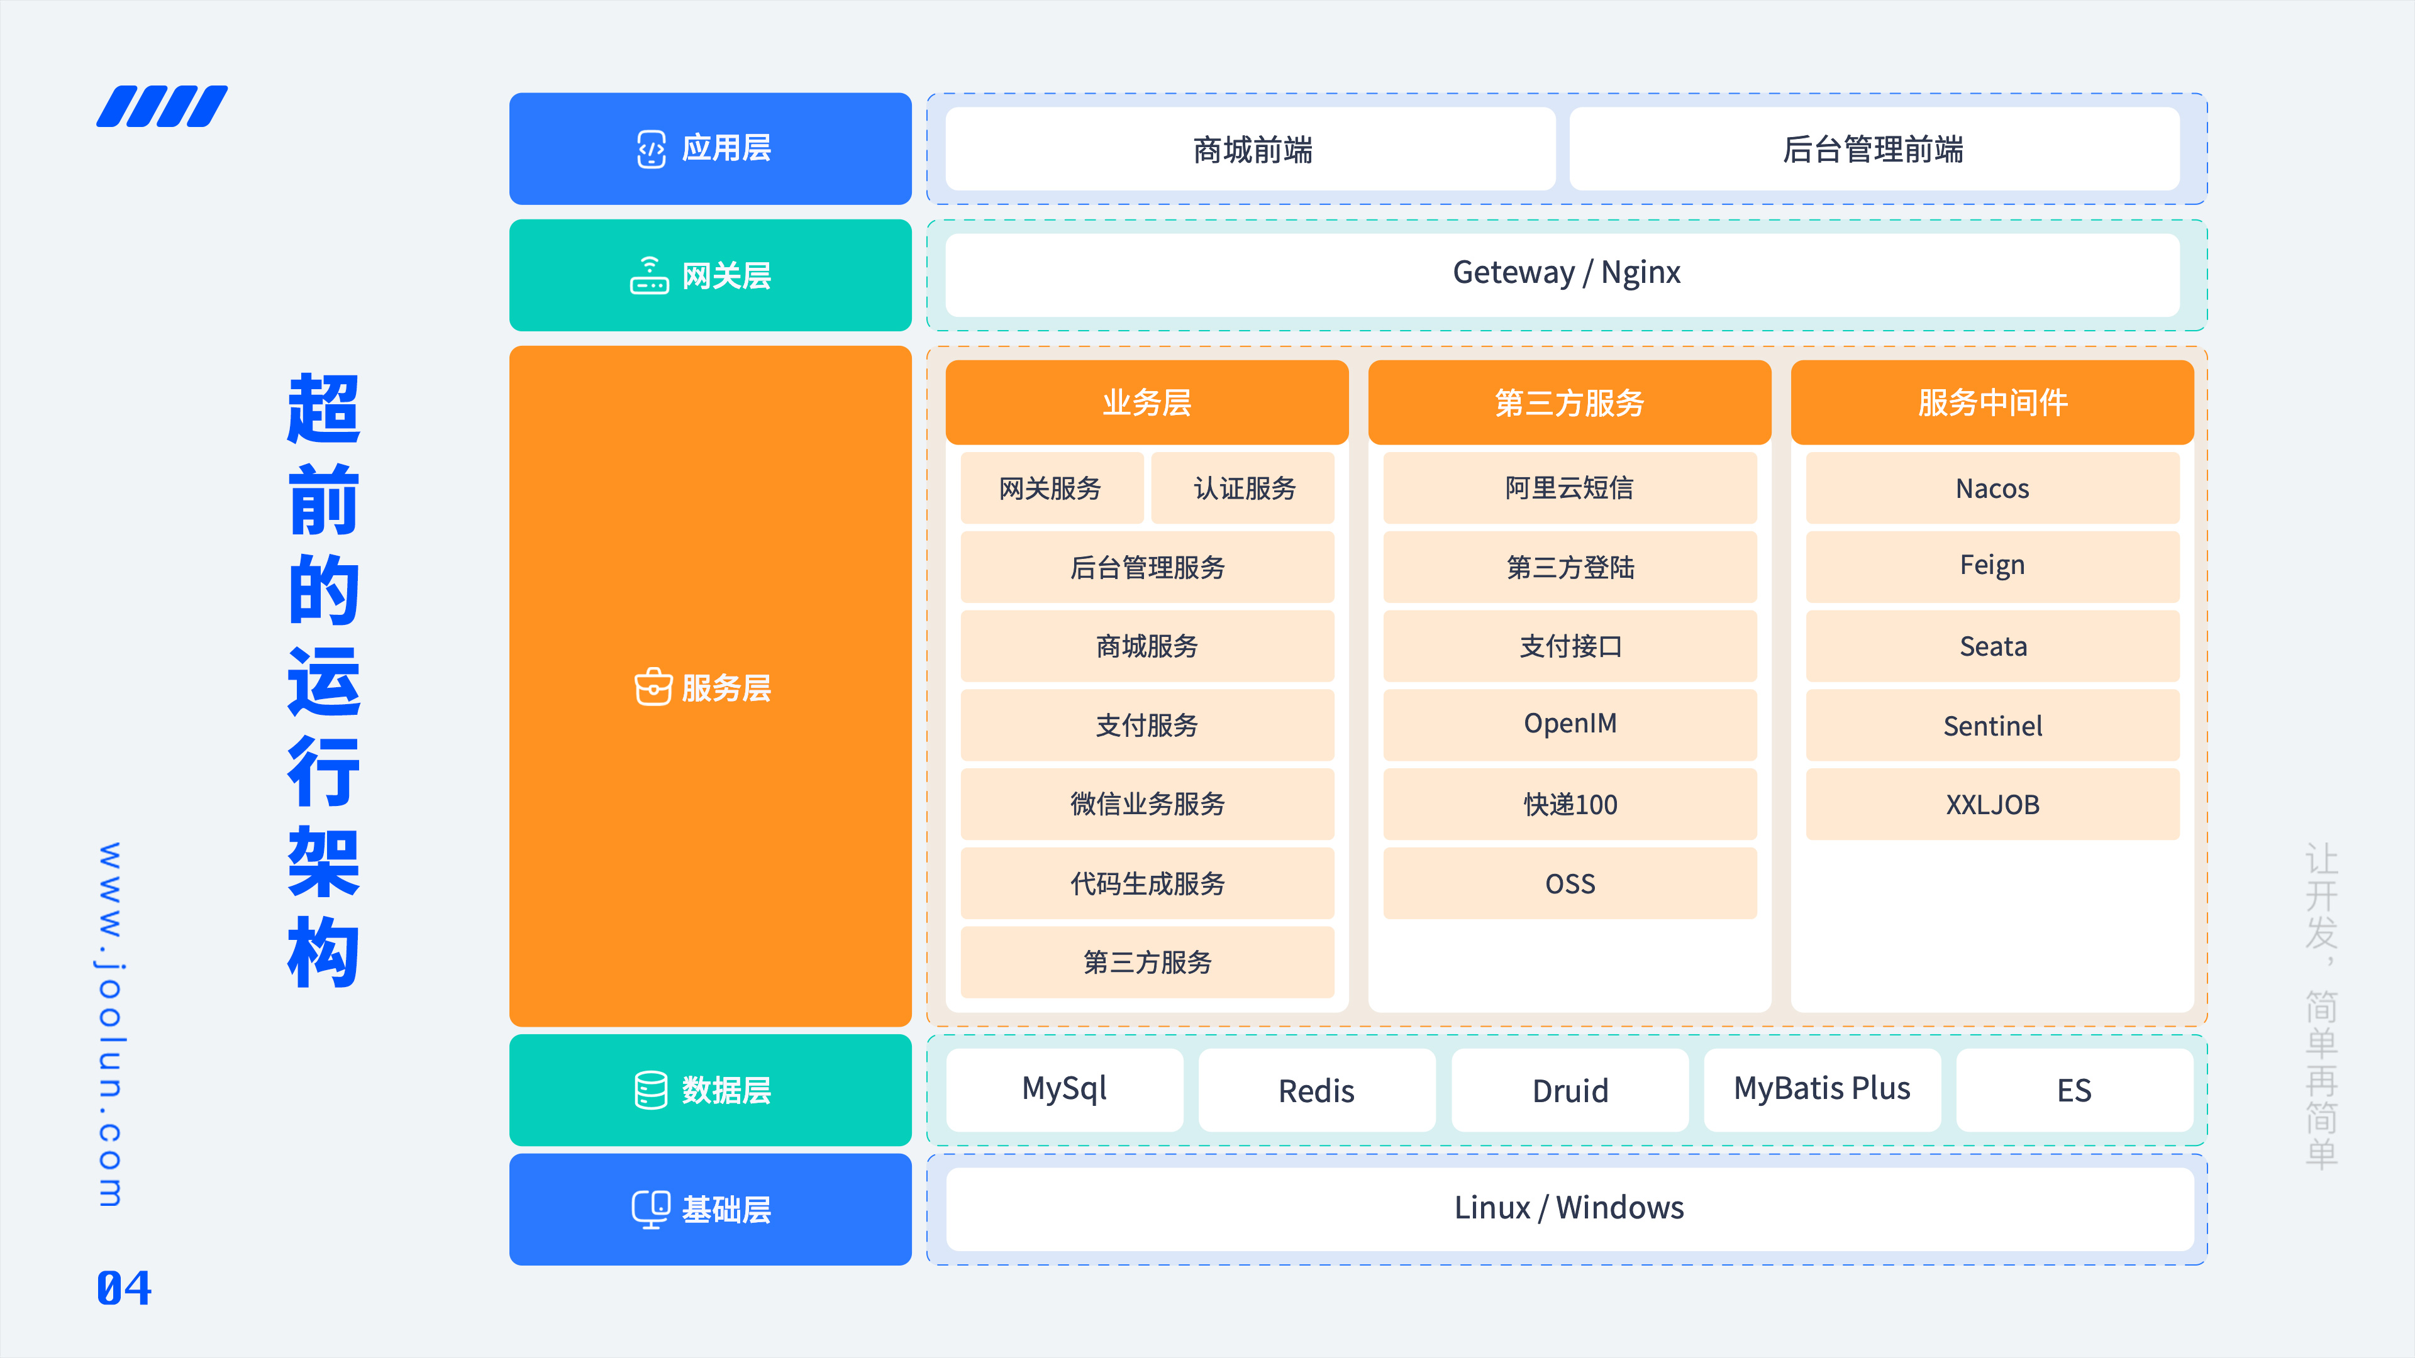Click the MyBatis Plus box
Screen dimensions: 2415x1358
(x=1823, y=1090)
